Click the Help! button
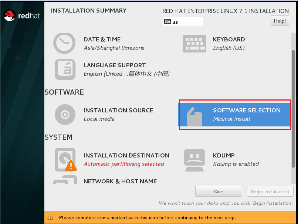Image resolution: width=298 pixels, height=224 pixels. (280, 21)
